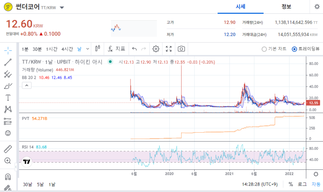Enter fullscreen chart mode
Image resolution: width=323 pixels, height=192 pixels.
169,49
